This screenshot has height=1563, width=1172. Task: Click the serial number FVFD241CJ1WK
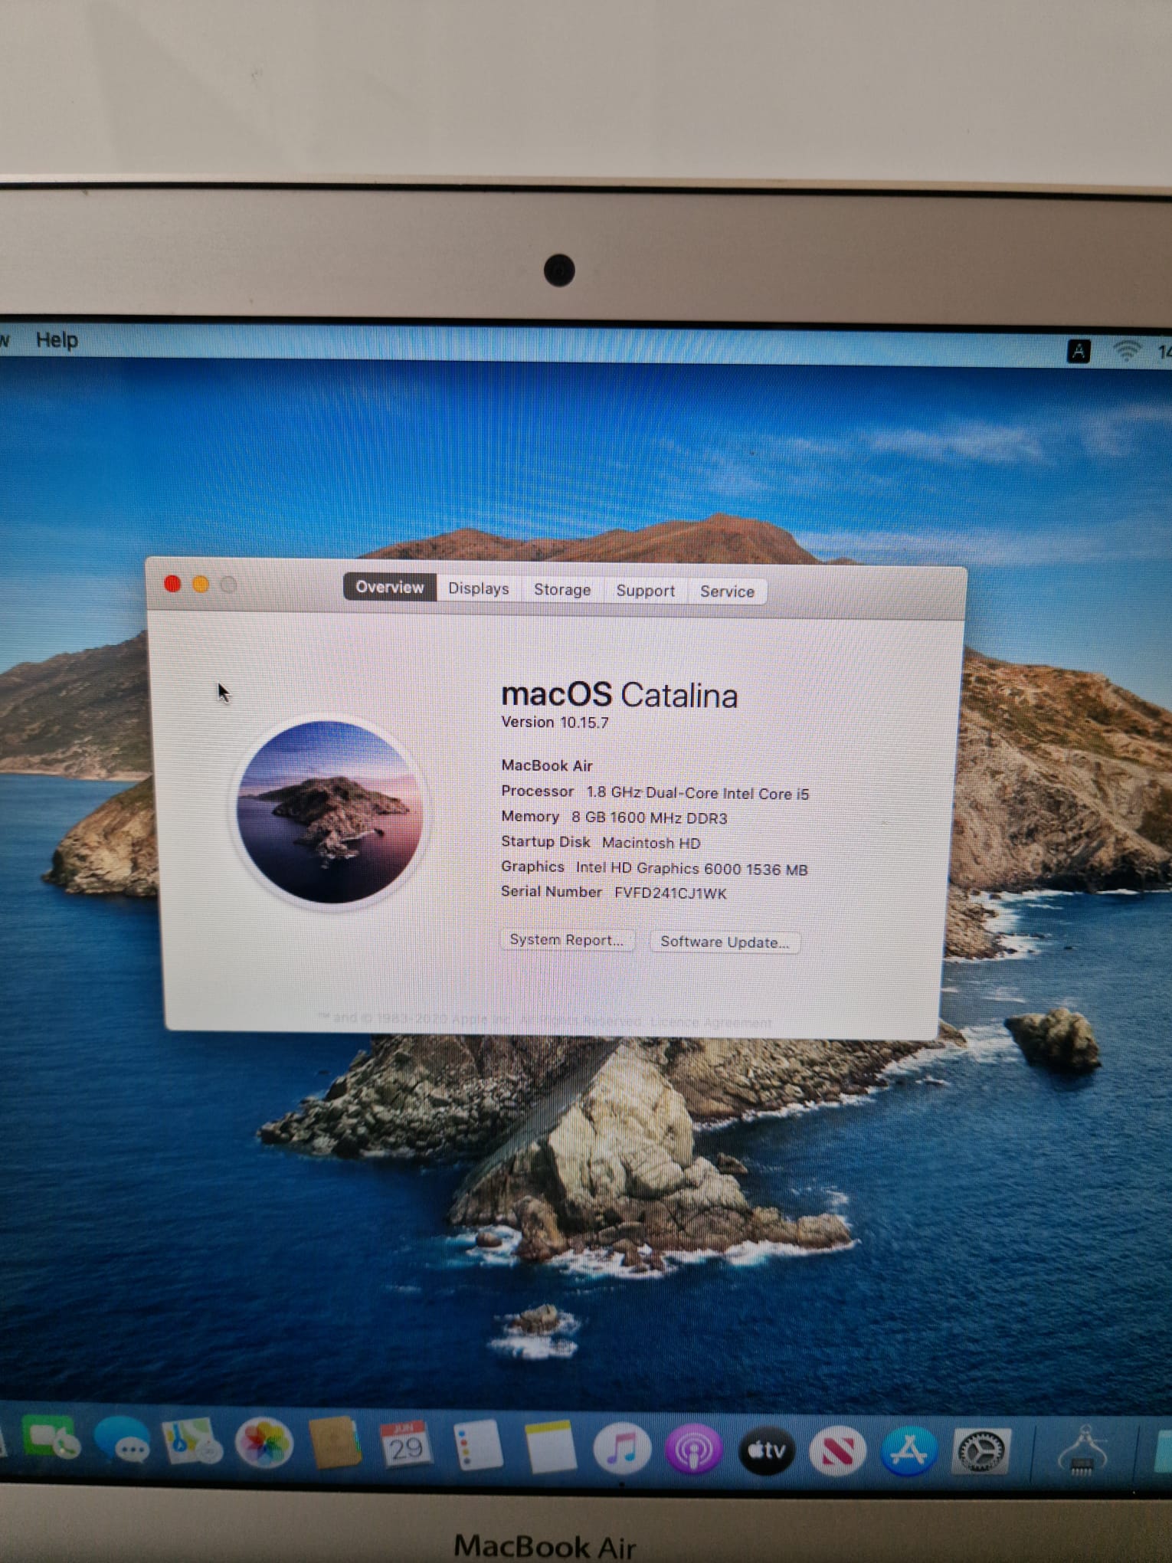pyautogui.click(x=670, y=893)
